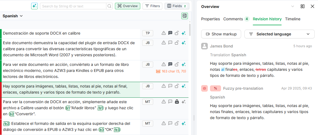Open the Timeline tab
The width and height of the screenshot is (318, 135).
(293, 19)
